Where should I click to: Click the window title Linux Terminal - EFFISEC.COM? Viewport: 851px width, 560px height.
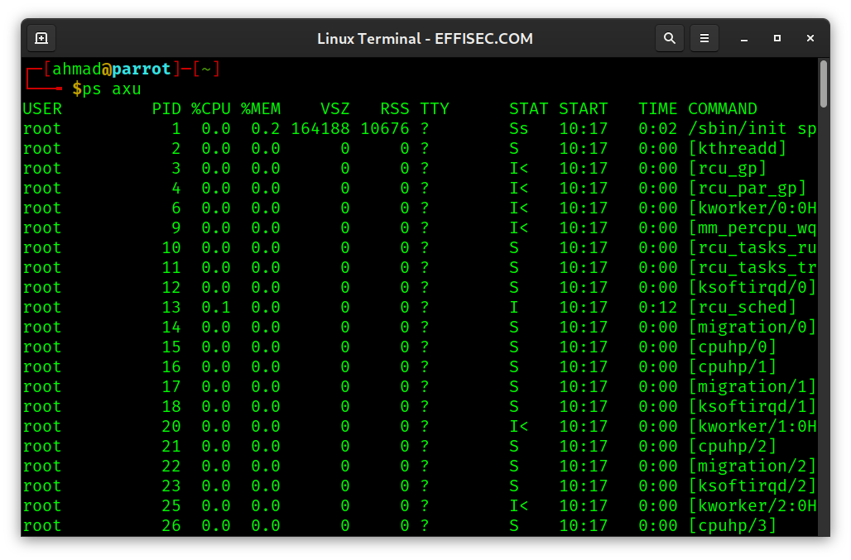point(425,38)
